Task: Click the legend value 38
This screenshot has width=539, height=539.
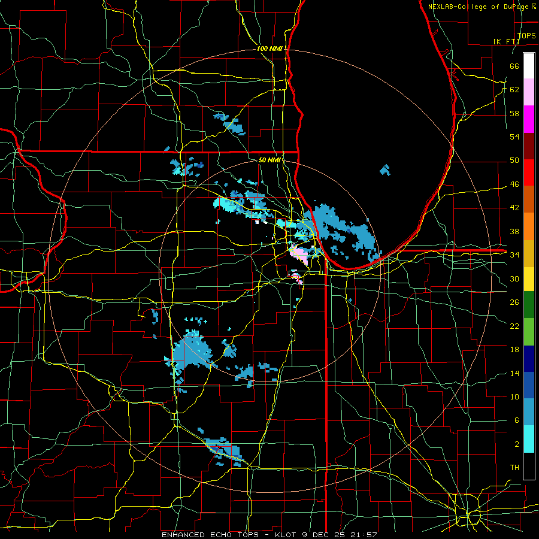Action: pyautogui.click(x=514, y=231)
